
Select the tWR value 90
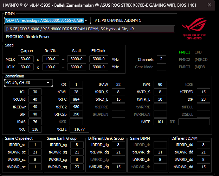pyautogui.click(x=160, y=84)
